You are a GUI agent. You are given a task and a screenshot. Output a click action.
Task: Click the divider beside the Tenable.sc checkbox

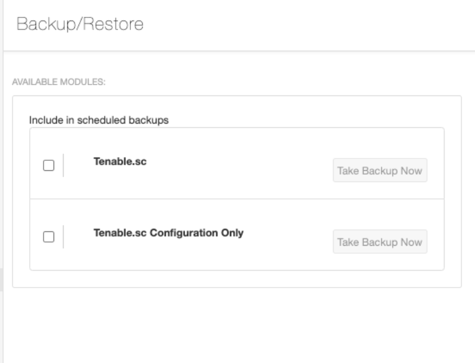click(x=64, y=166)
